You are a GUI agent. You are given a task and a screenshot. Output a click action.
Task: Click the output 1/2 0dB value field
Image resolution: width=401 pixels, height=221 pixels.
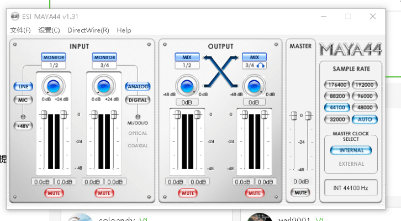coord(187,102)
